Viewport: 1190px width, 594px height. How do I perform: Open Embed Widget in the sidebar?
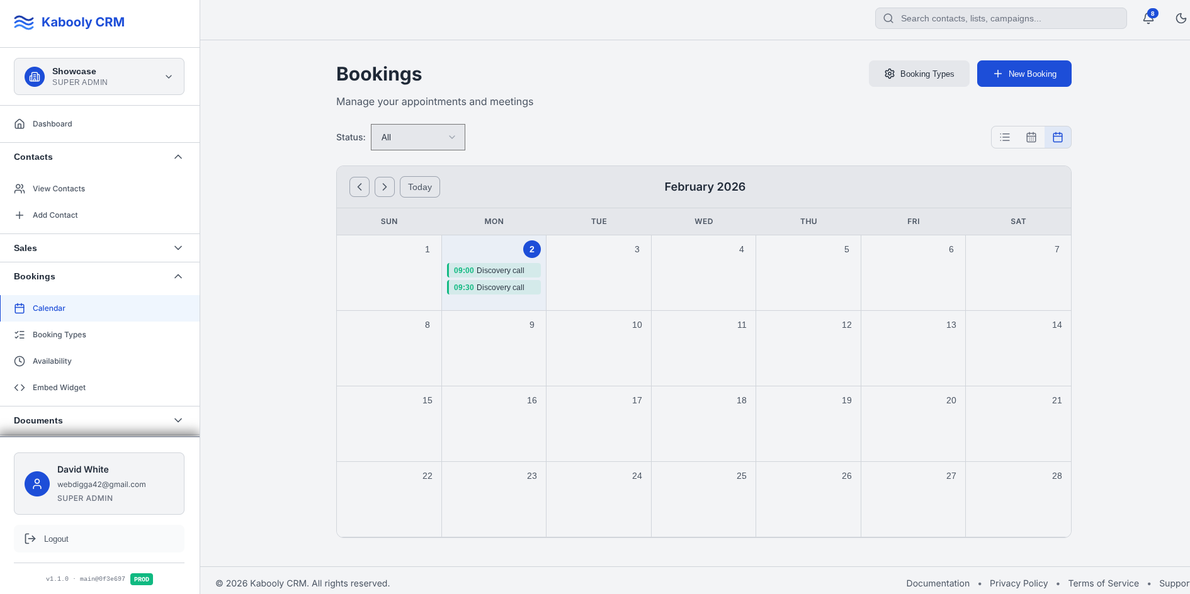tap(59, 388)
